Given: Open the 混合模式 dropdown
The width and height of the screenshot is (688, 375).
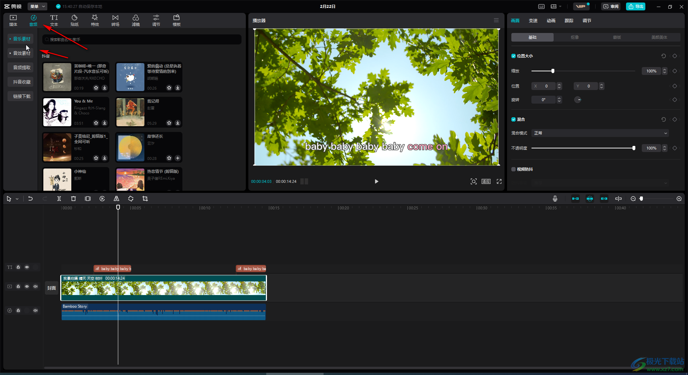Looking at the screenshot, I should 600,133.
